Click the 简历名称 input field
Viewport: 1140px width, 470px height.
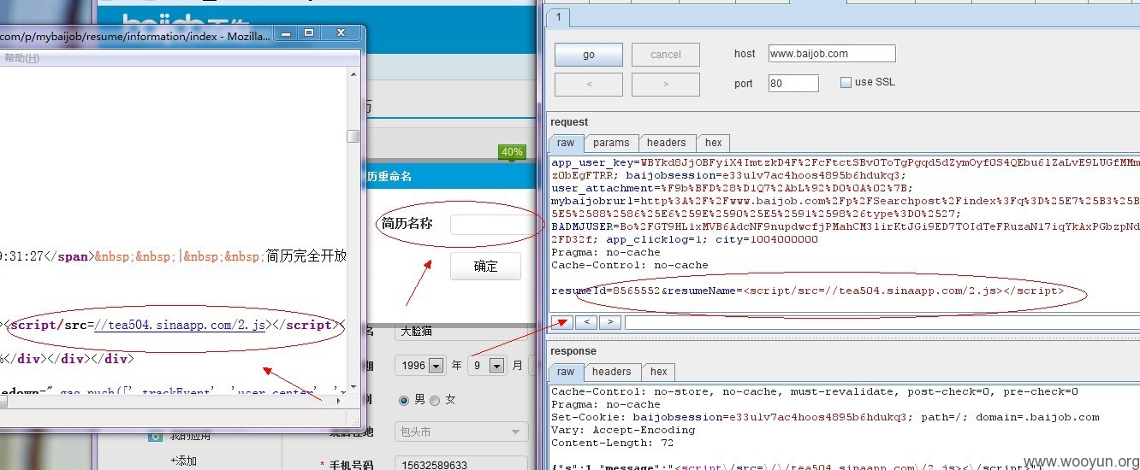tap(496, 225)
